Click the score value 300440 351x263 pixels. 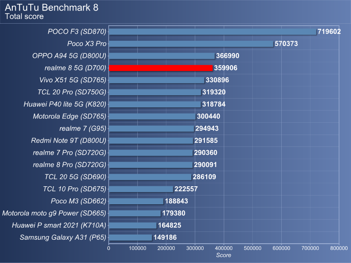(x=209, y=116)
